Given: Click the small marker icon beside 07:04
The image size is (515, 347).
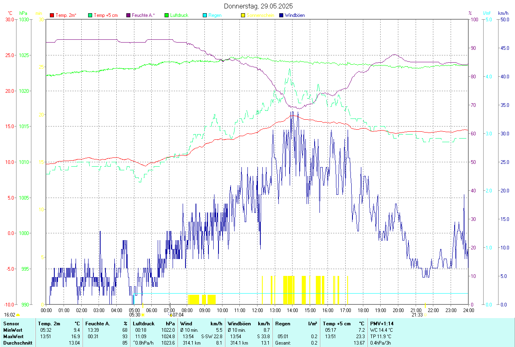Looking at the screenshot, I should [x=171, y=315].
